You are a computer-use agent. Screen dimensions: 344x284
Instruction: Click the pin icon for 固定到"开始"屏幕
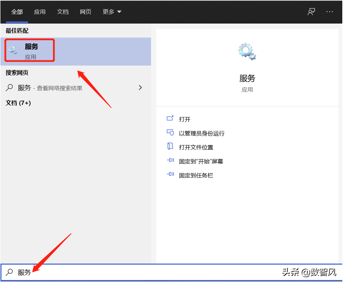170,161
